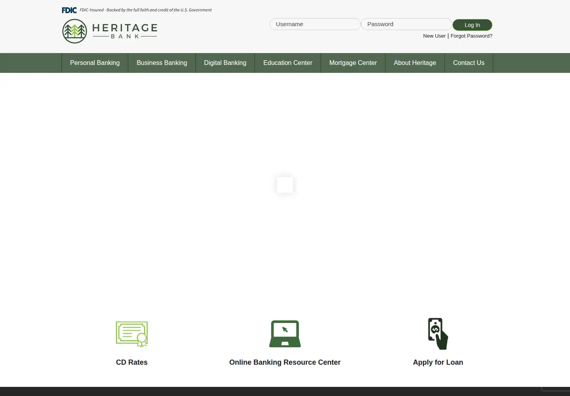
Task: Open the CD Rates text link
Action: [x=132, y=362]
